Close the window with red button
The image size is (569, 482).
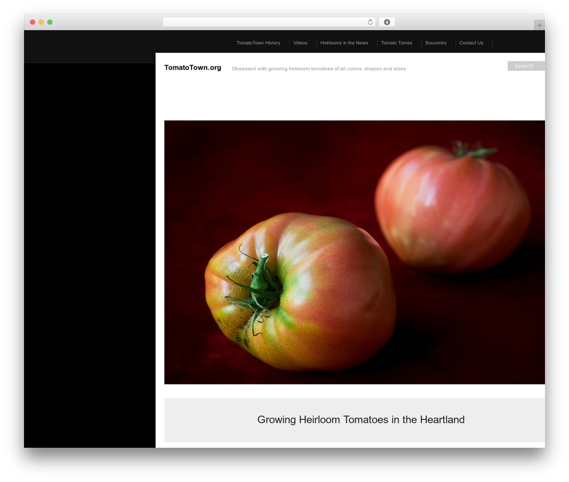(x=32, y=22)
